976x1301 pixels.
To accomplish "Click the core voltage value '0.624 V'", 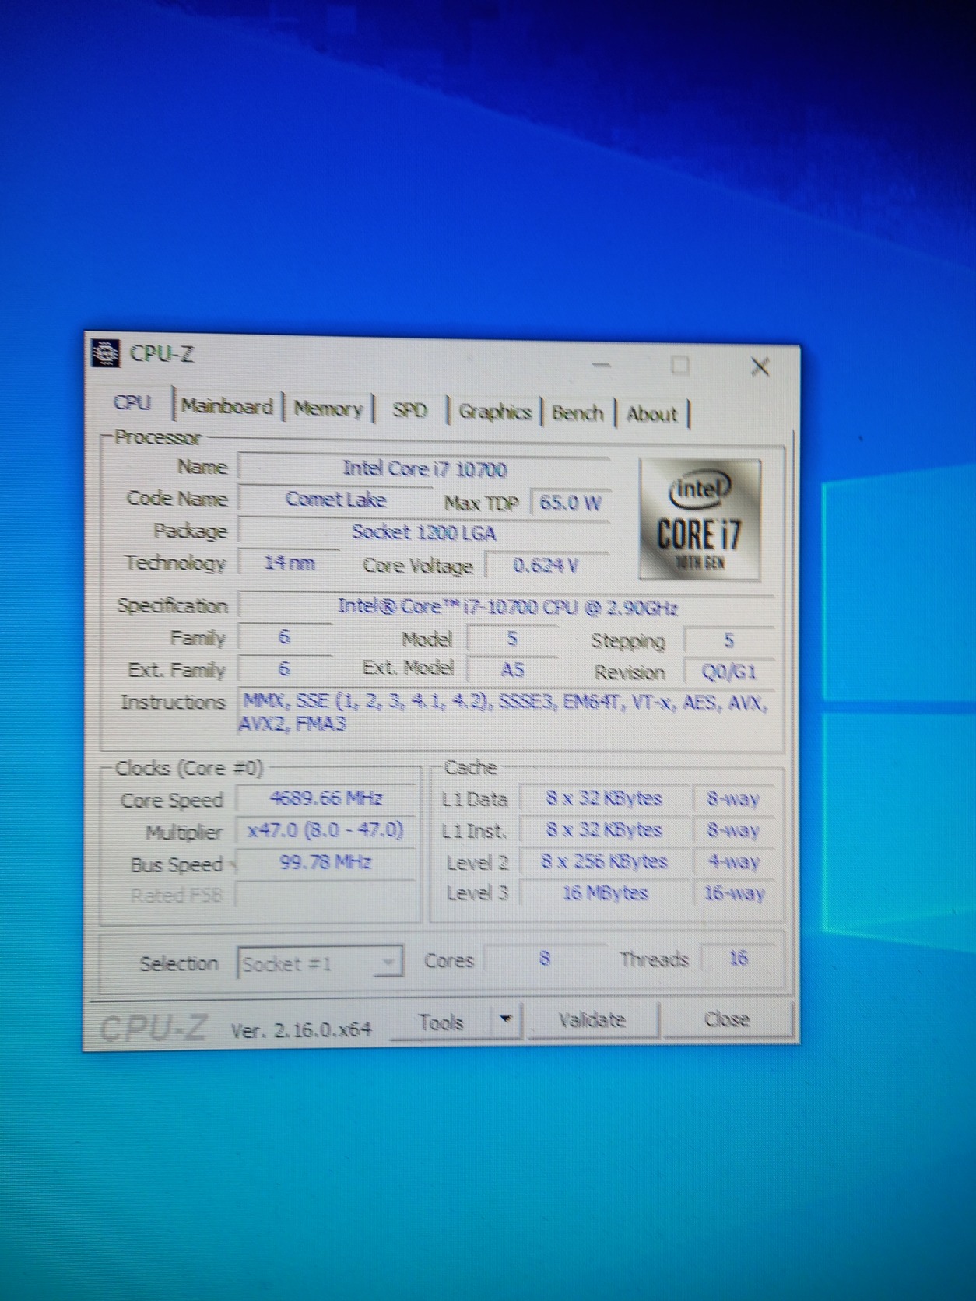I will coord(546,566).
